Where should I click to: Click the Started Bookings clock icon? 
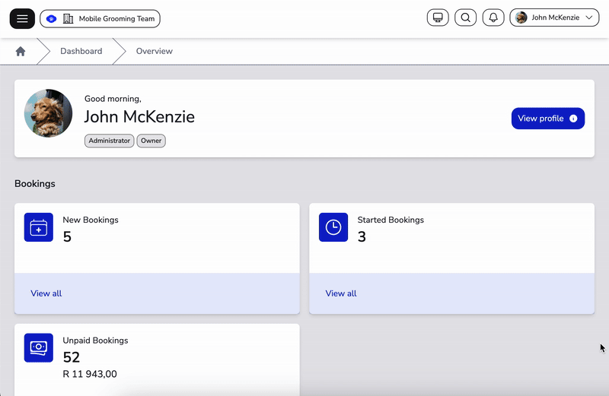coord(333,227)
